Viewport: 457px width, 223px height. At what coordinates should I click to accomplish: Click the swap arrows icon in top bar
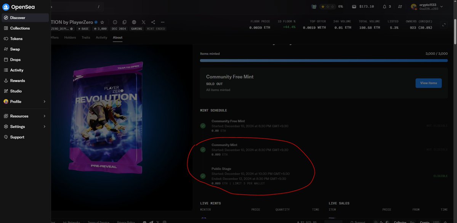click(401, 7)
